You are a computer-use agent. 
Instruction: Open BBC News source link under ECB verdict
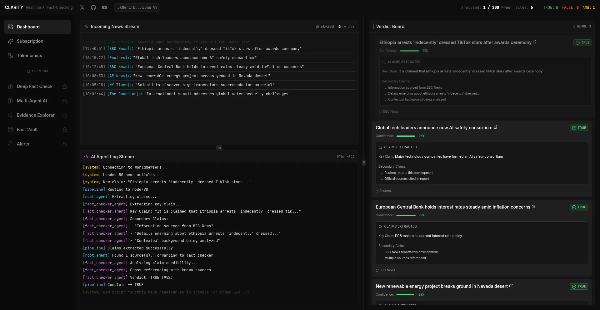point(386,270)
